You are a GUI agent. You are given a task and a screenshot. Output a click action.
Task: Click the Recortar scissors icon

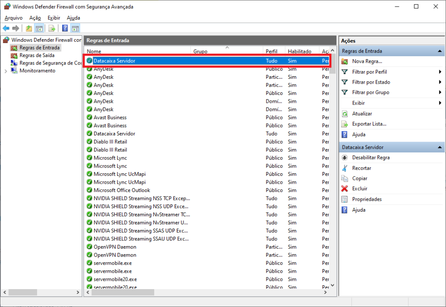click(345, 168)
